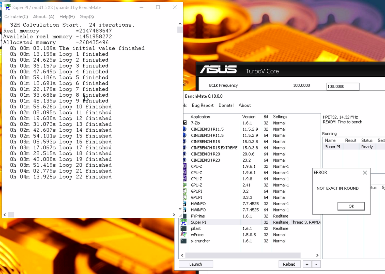Image resolution: width=385 pixels, height=274 pixels.
Task: Click BenchMate list horizontal scrollbar thumb
Action: click(243, 255)
